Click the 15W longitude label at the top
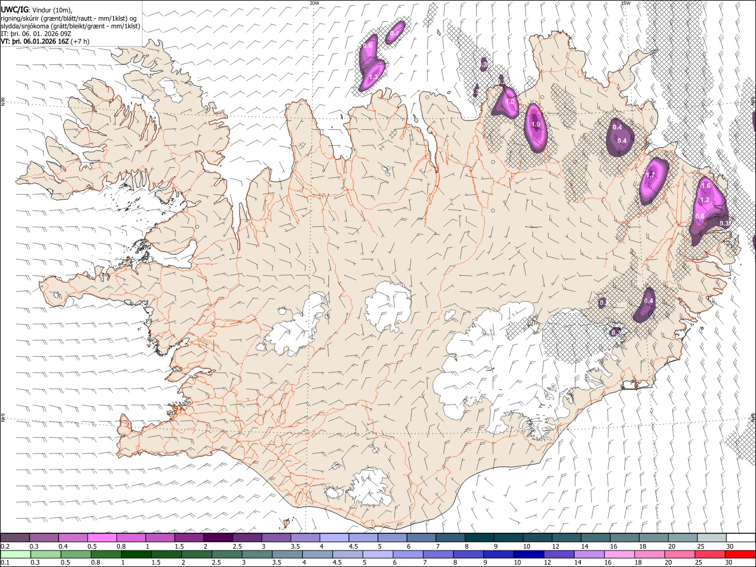This screenshot has width=756, height=567. point(625,3)
